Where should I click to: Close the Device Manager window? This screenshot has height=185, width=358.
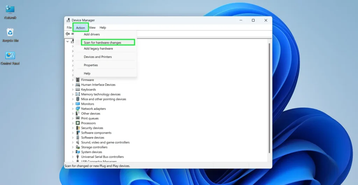(x=266, y=20)
